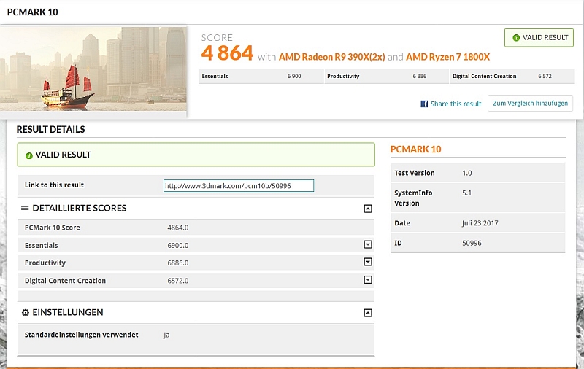Click the list icon beside Detaillierte Scores
Screen dimensions: 584x369
(x=25, y=209)
